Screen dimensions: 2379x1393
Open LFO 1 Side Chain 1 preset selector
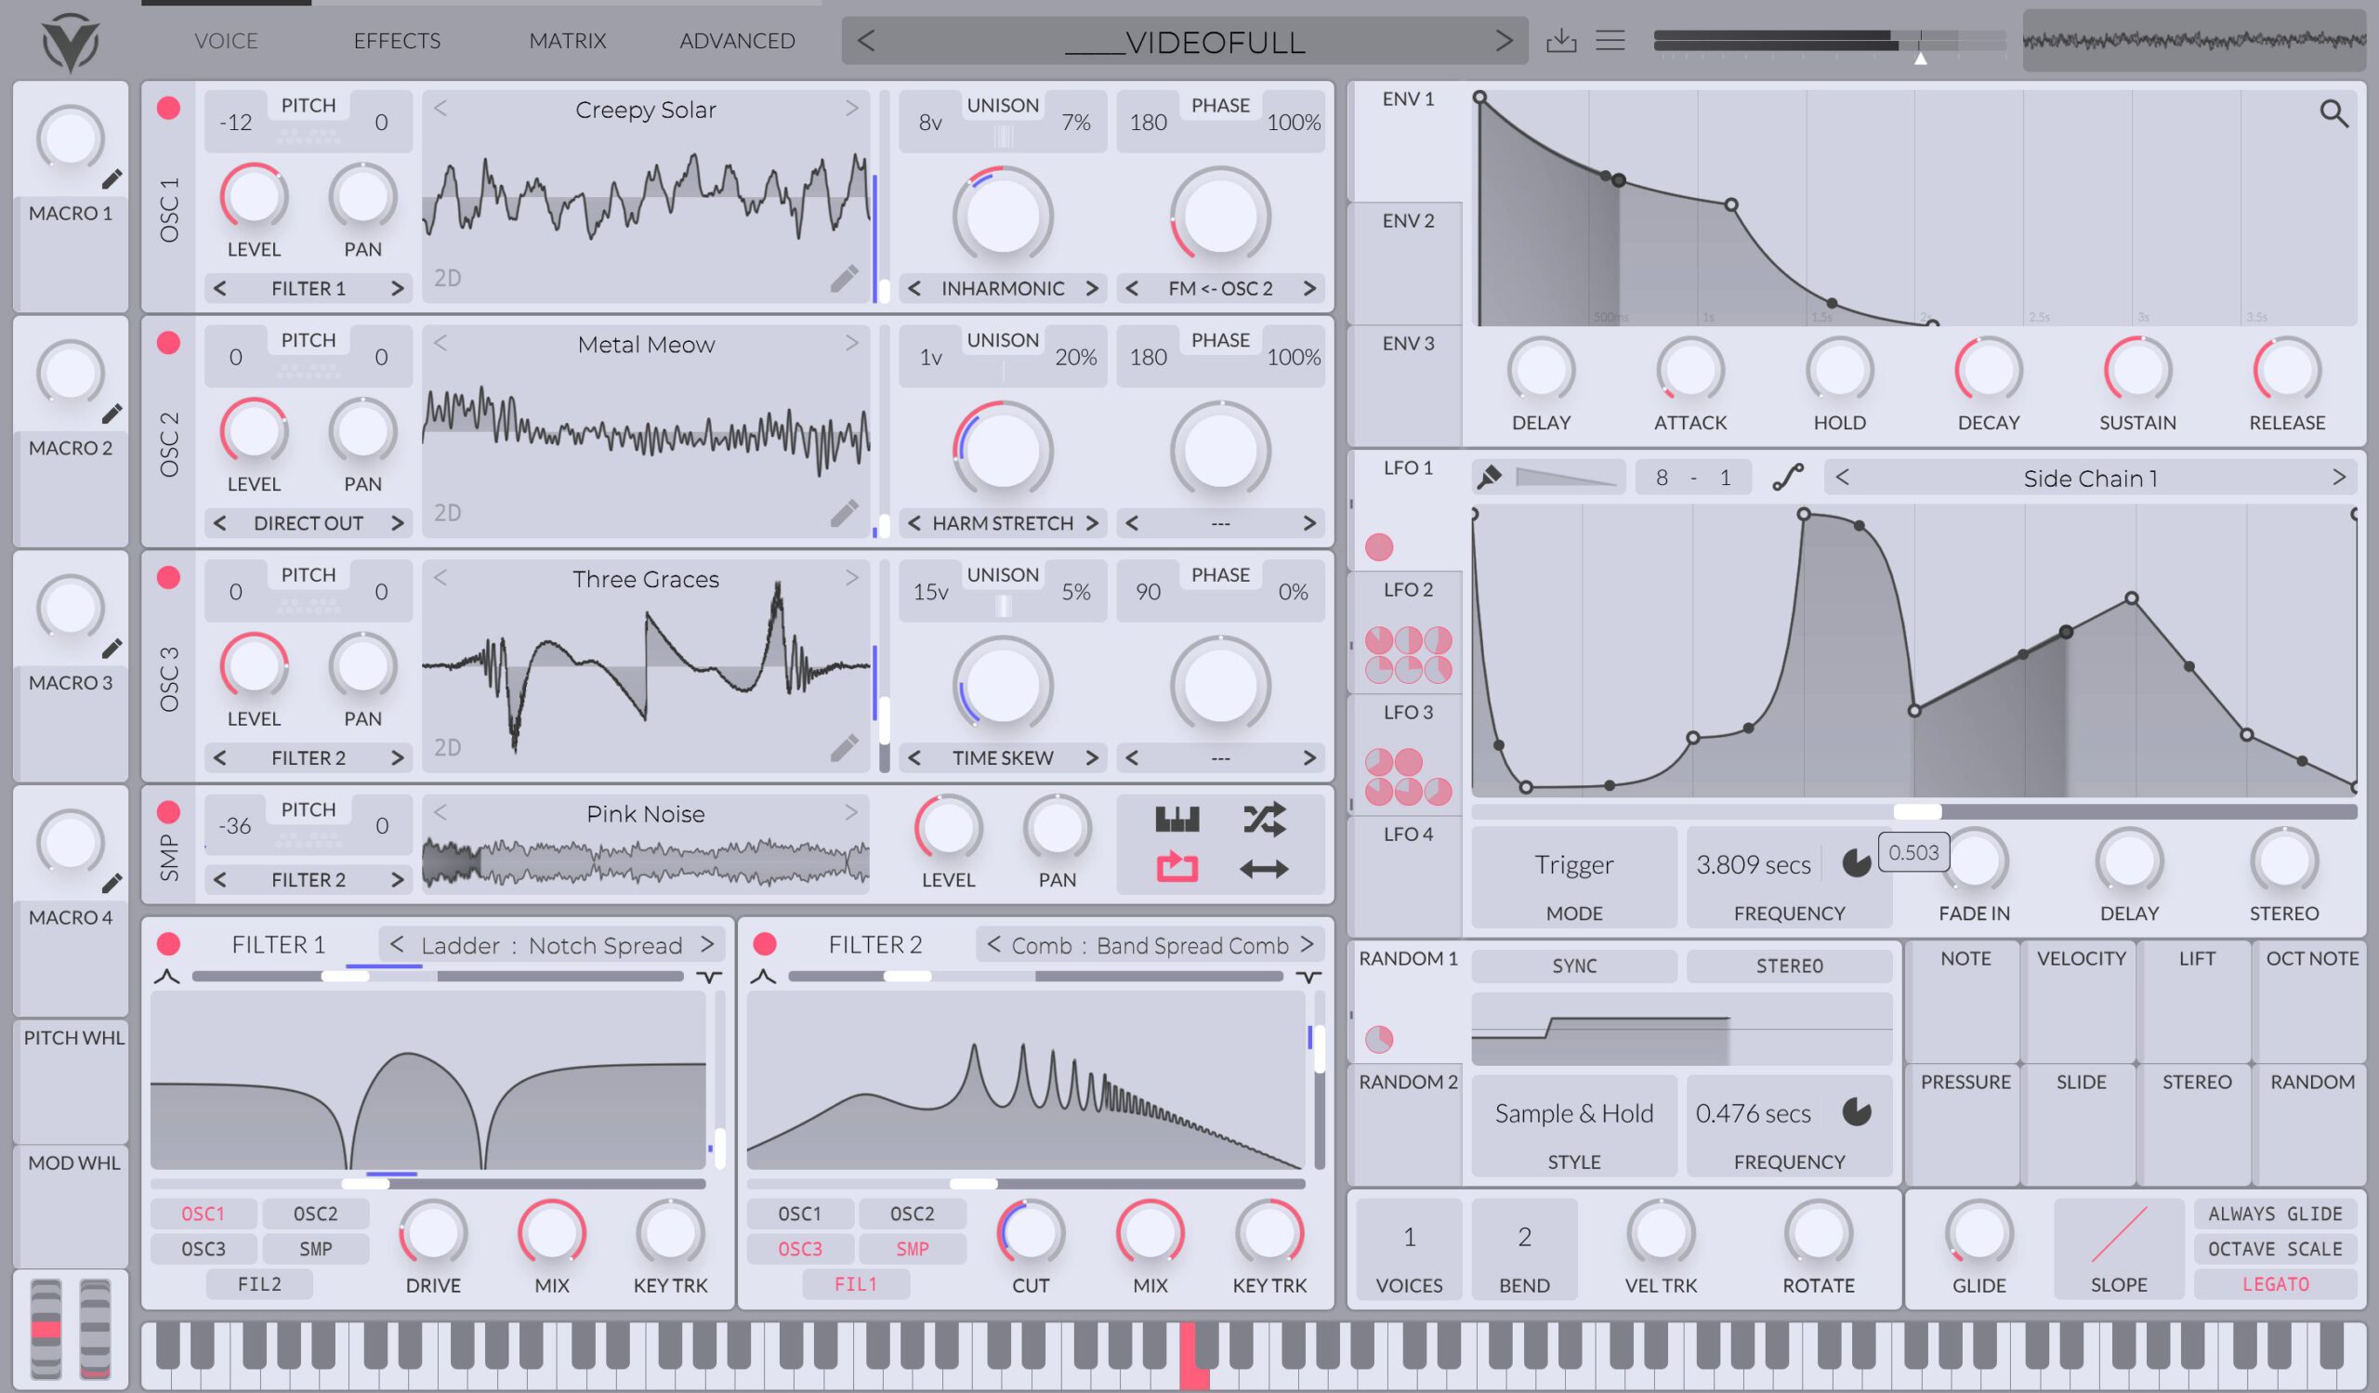coord(2090,479)
